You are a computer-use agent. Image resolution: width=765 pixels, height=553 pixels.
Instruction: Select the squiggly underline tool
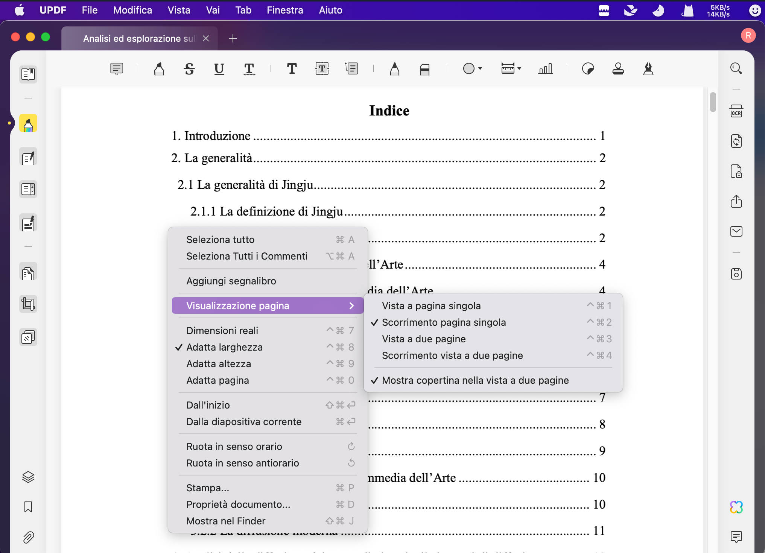249,69
